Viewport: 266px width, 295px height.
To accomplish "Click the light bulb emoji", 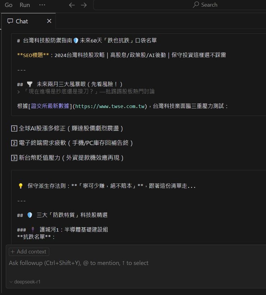I will [21, 186].
